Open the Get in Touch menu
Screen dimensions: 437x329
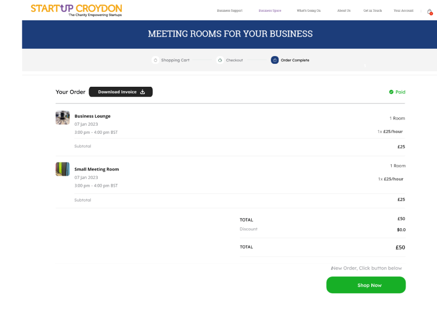[372, 10]
